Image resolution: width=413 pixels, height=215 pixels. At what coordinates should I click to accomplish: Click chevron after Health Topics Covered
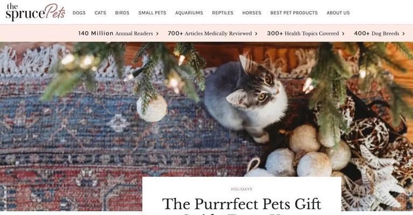click(343, 34)
